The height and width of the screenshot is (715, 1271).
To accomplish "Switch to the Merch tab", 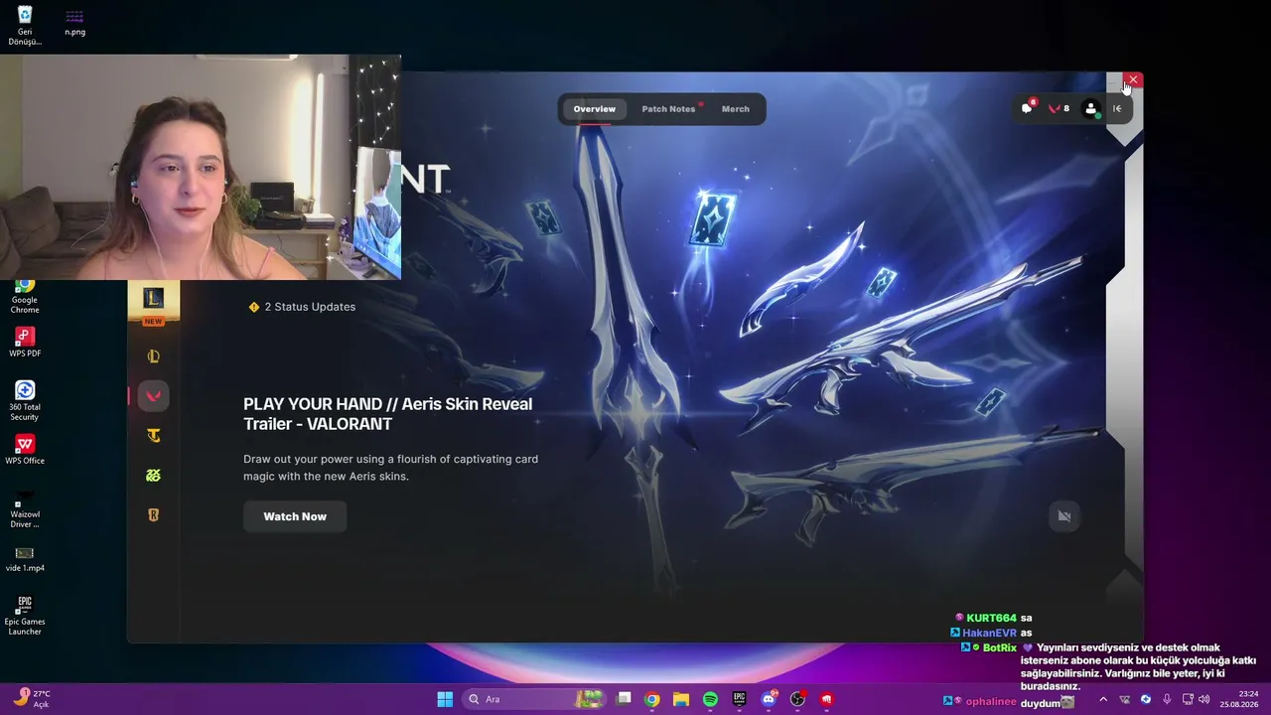I will point(736,109).
